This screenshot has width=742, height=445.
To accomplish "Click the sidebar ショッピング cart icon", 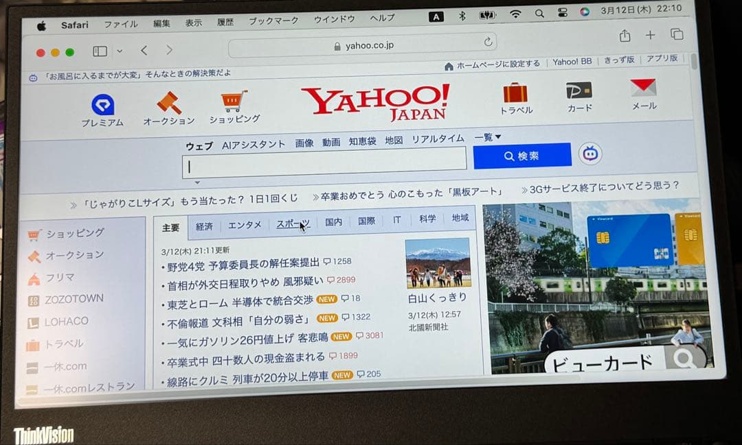I will 33,235.
